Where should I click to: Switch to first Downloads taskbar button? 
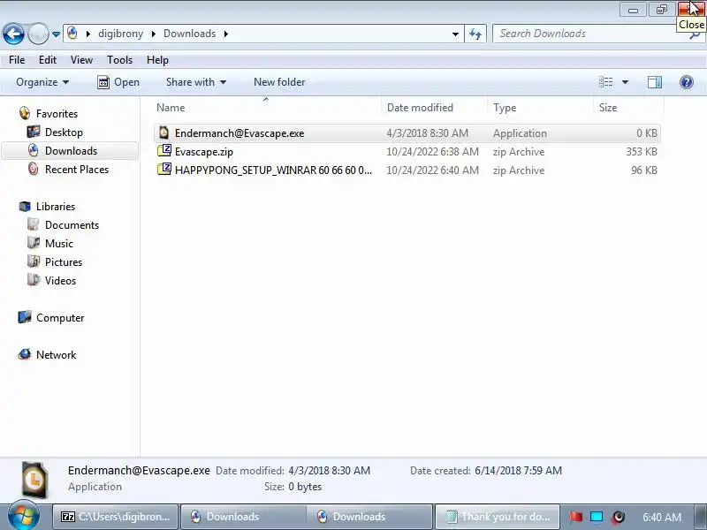pos(244,517)
